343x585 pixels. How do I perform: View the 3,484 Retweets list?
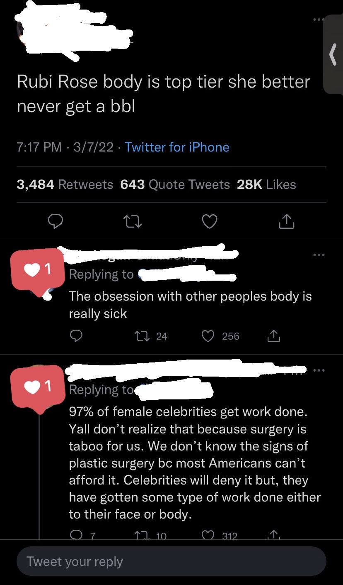[65, 184]
